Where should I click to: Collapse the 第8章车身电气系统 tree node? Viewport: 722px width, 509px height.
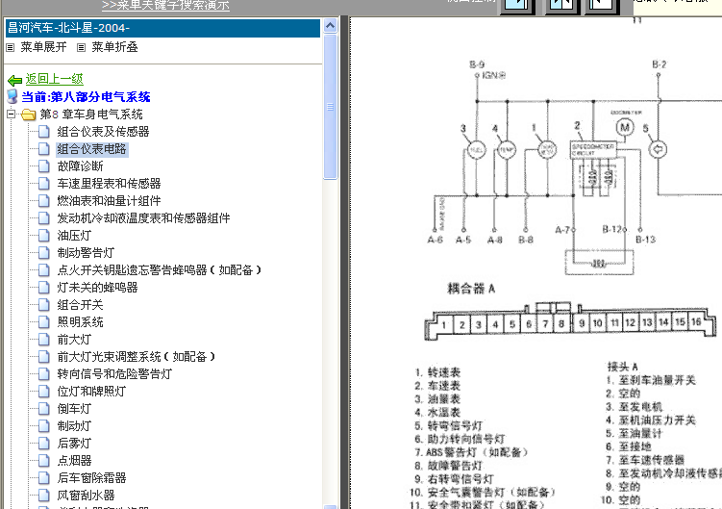coord(12,114)
